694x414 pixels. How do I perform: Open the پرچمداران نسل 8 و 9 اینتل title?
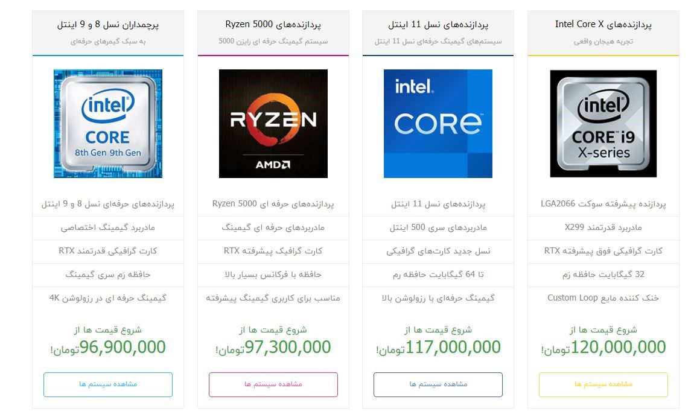[x=108, y=25]
